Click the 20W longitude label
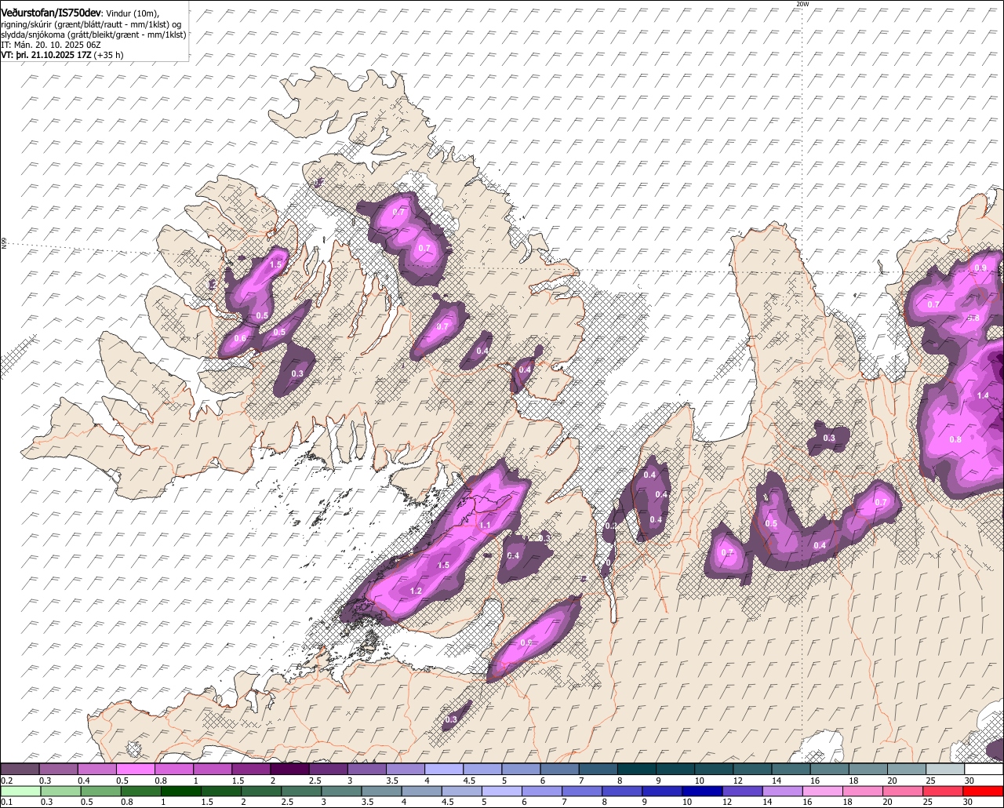Screen dimensions: 1004x808 tap(802, 4)
